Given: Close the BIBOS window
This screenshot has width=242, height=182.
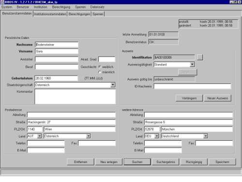Looking at the screenshot, I should point(240,2).
